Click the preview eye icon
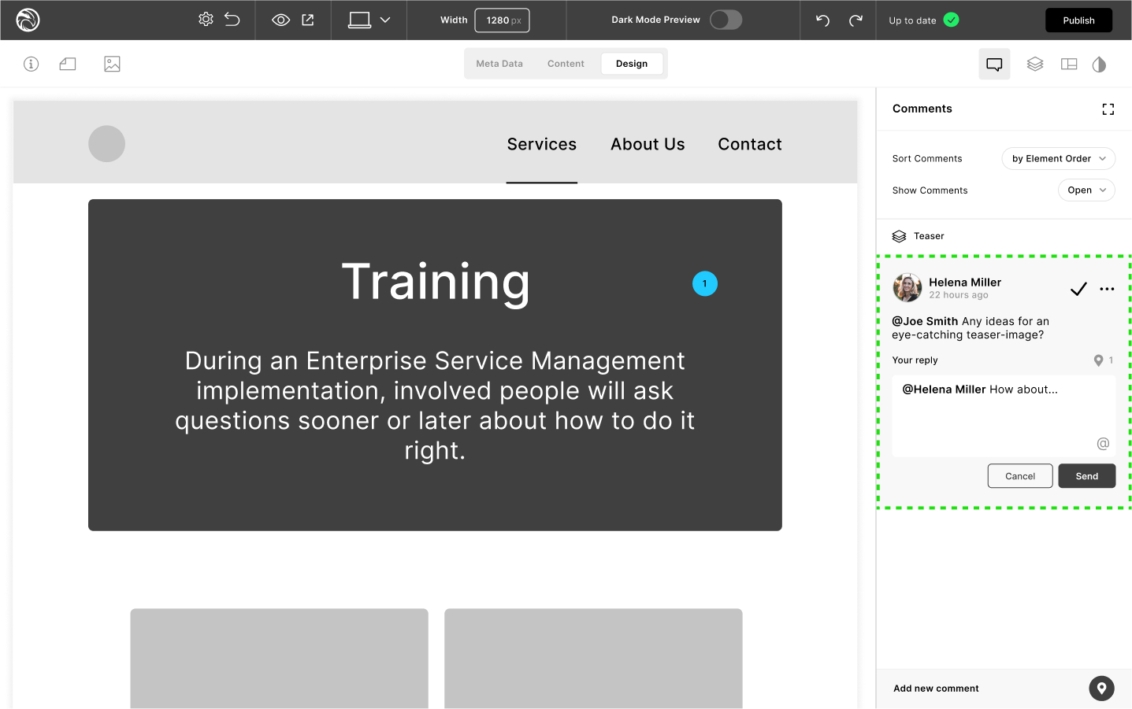This screenshot has width=1132, height=709. pyautogui.click(x=280, y=20)
